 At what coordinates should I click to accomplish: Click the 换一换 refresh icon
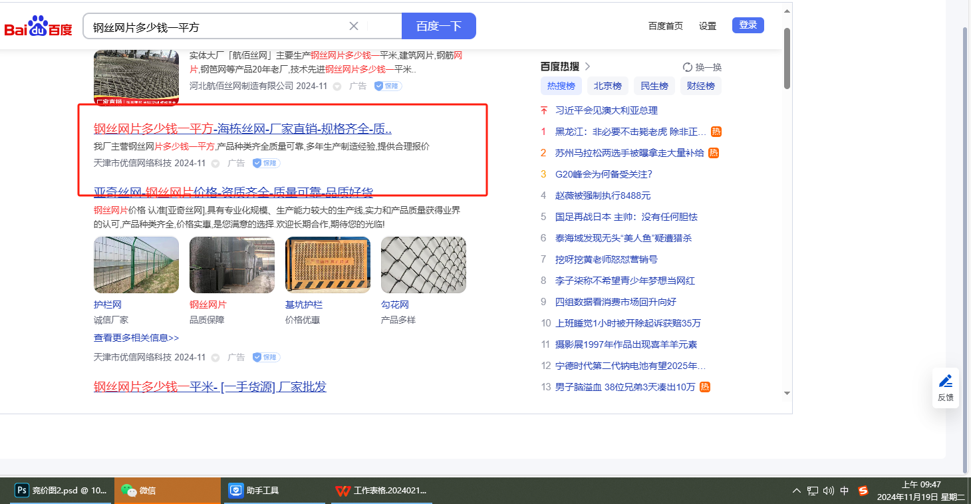[x=688, y=67]
